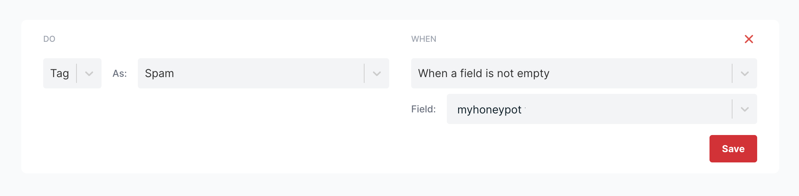Click the divider in the myhoneypot dropdown
Screen dimensions: 799x196
pos(732,109)
